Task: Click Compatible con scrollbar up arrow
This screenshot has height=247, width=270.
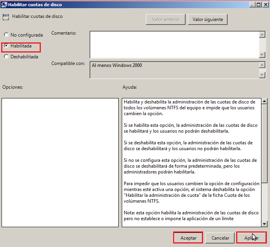Action: (262, 65)
